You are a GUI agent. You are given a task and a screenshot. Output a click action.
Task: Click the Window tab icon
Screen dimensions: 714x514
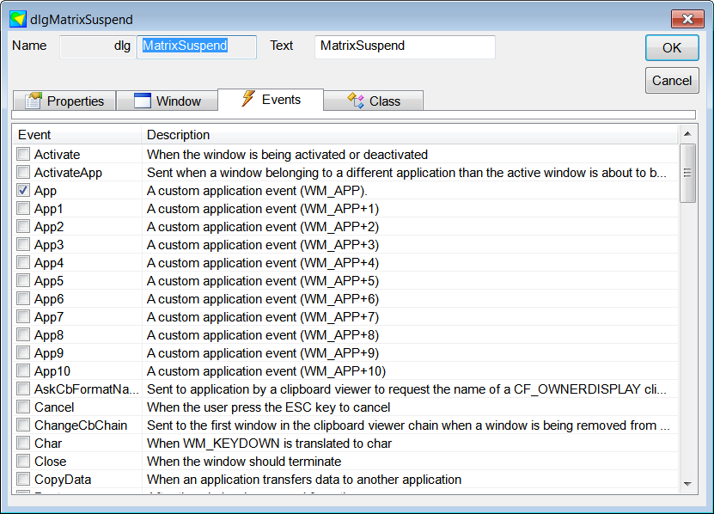click(143, 101)
